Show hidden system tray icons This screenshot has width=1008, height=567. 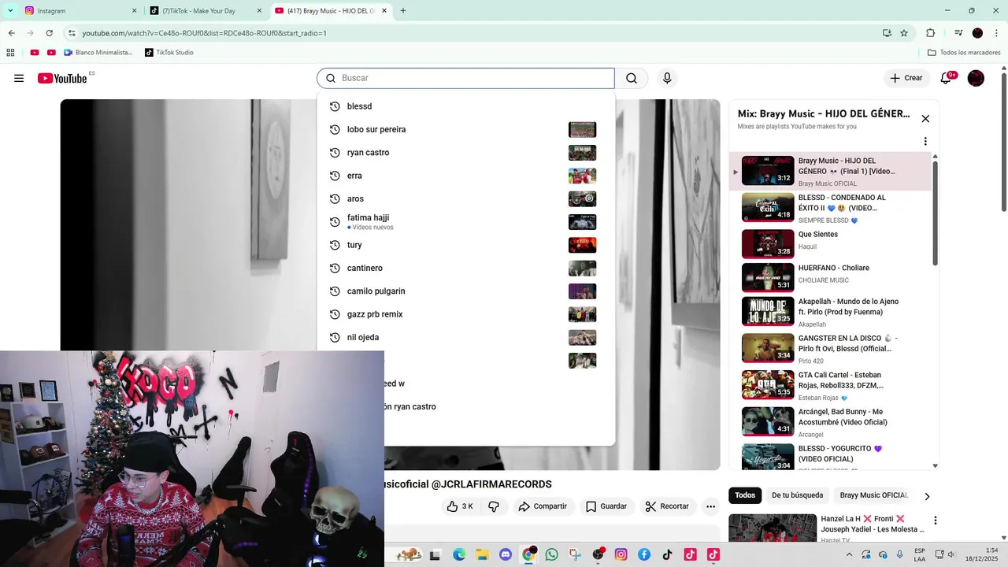click(x=849, y=555)
